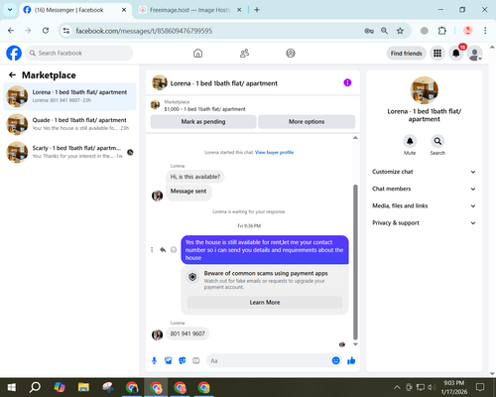
Task: Click Mark as pending button
Action: click(203, 122)
